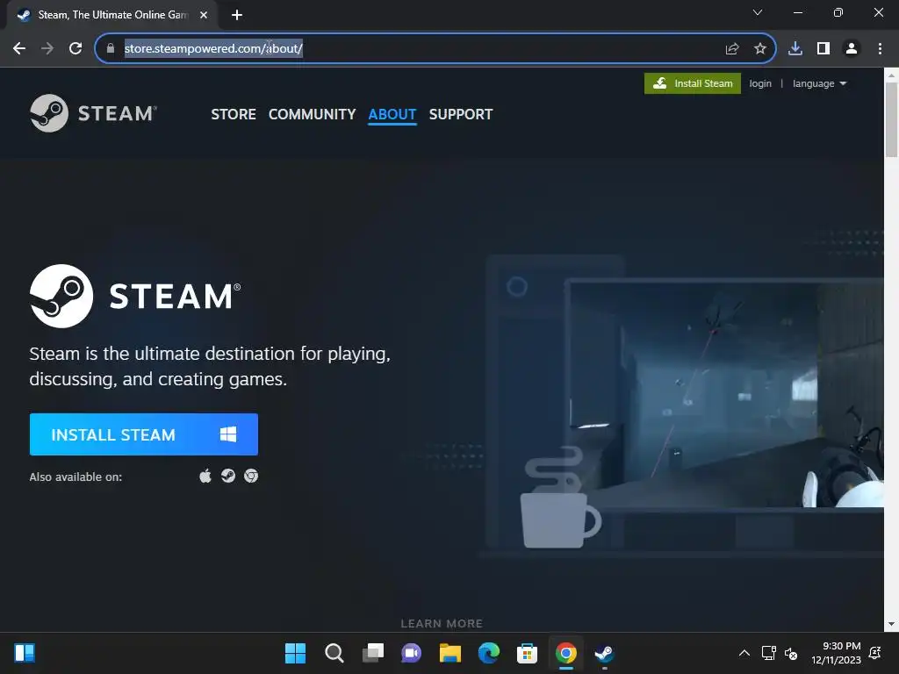Click the Steam logo in the header
Viewport: 899px width, 674px height.
[x=93, y=113]
